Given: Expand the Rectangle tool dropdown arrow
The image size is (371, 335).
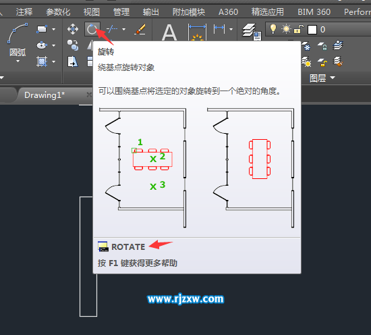Looking at the screenshot, I should click(54, 29).
